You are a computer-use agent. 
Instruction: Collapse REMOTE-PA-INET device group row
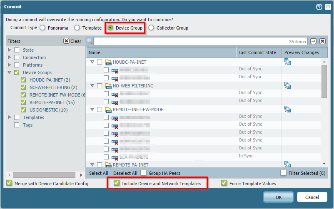(92, 165)
